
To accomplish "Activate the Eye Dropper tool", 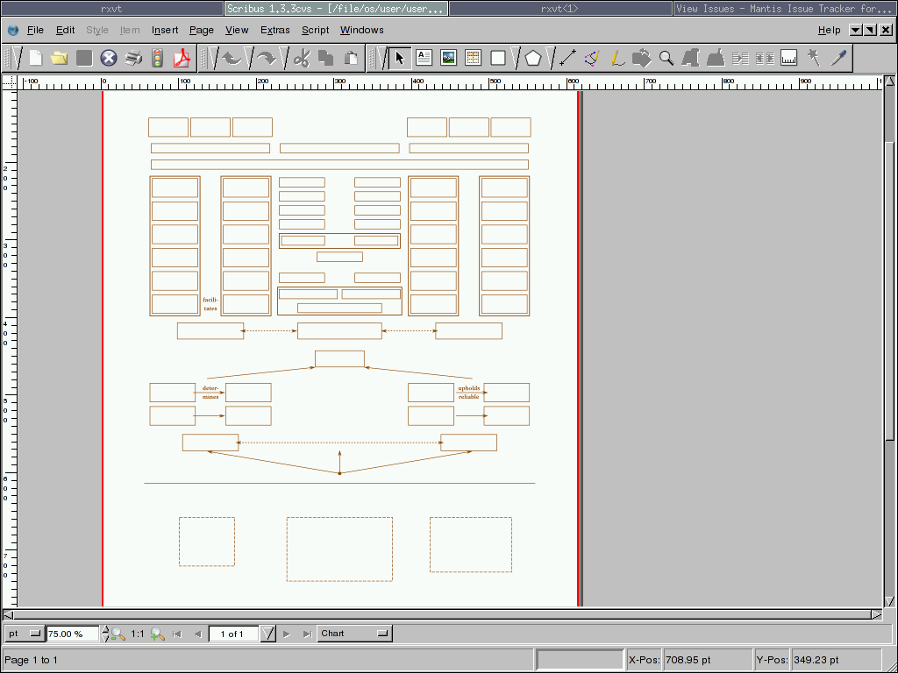I will tap(839, 59).
